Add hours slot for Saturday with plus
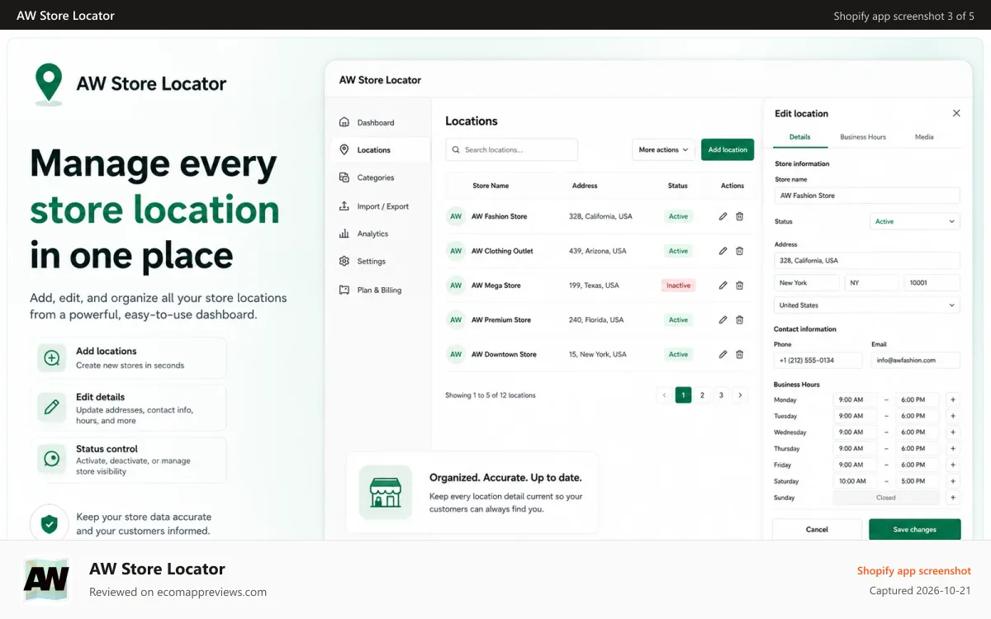 (x=953, y=481)
